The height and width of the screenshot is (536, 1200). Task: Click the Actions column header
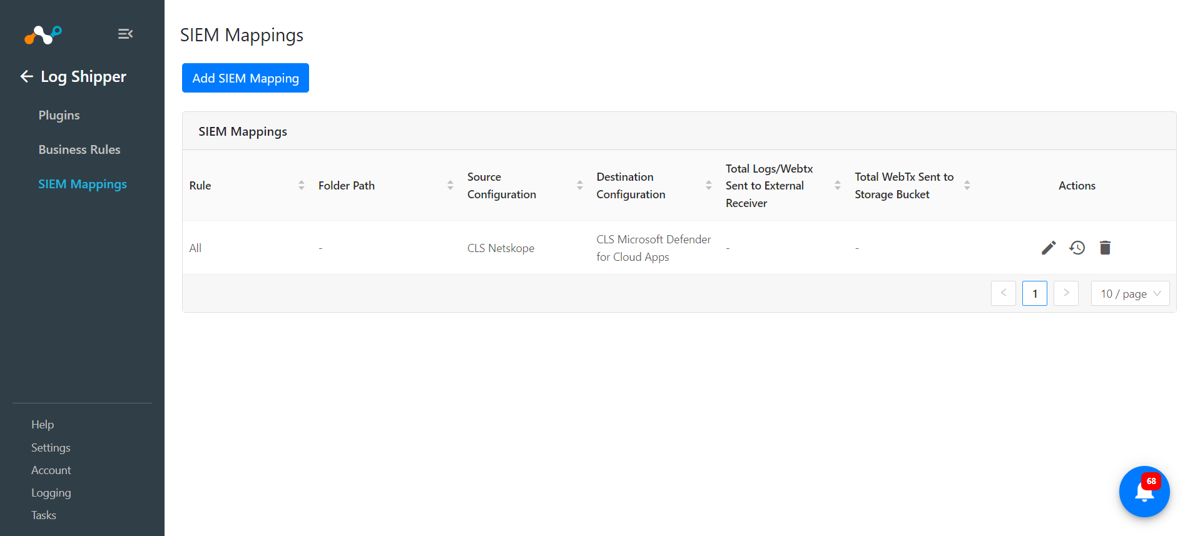[1077, 185]
